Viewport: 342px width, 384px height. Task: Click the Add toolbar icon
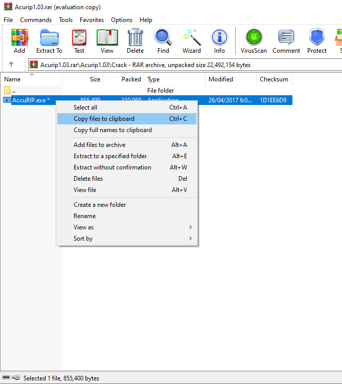click(x=19, y=37)
